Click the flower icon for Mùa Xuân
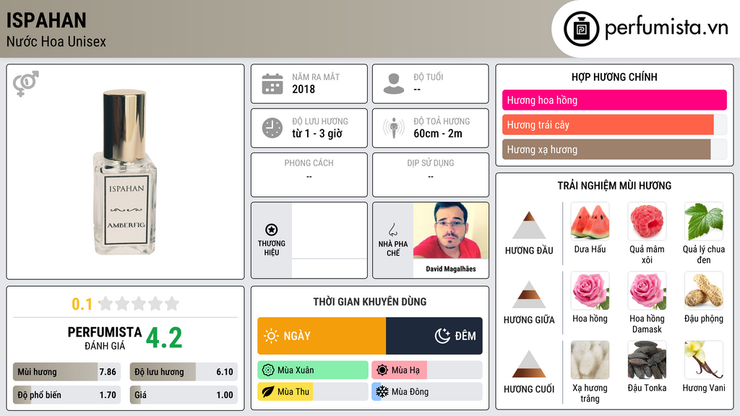The height and width of the screenshot is (416, 740). click(x=268, y=370)
